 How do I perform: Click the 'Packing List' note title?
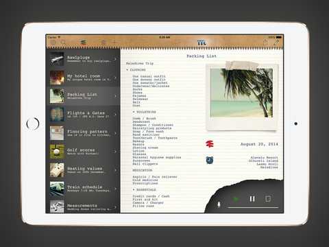coord(202,56)
